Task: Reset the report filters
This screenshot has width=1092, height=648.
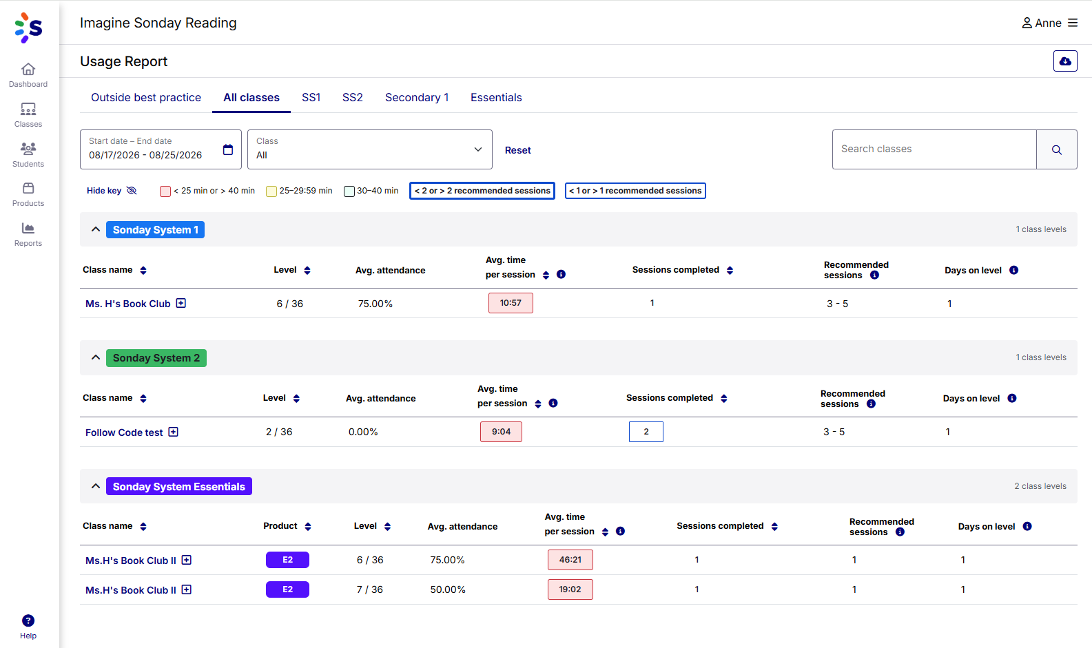Action: (x=518, y=150)
